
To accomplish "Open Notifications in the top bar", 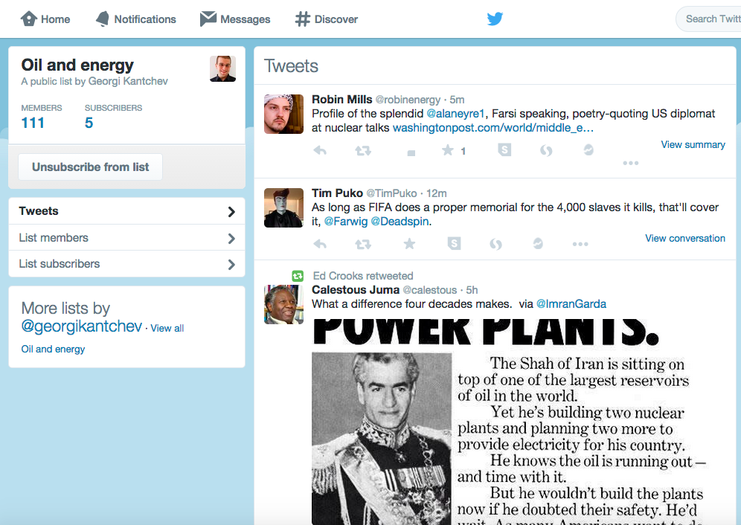I will pyautogui.click(x=135, y=19).
